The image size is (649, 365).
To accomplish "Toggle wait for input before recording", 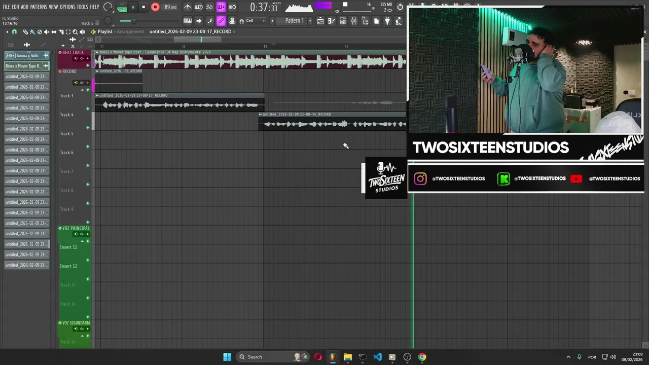I will (x=199, y=7).
